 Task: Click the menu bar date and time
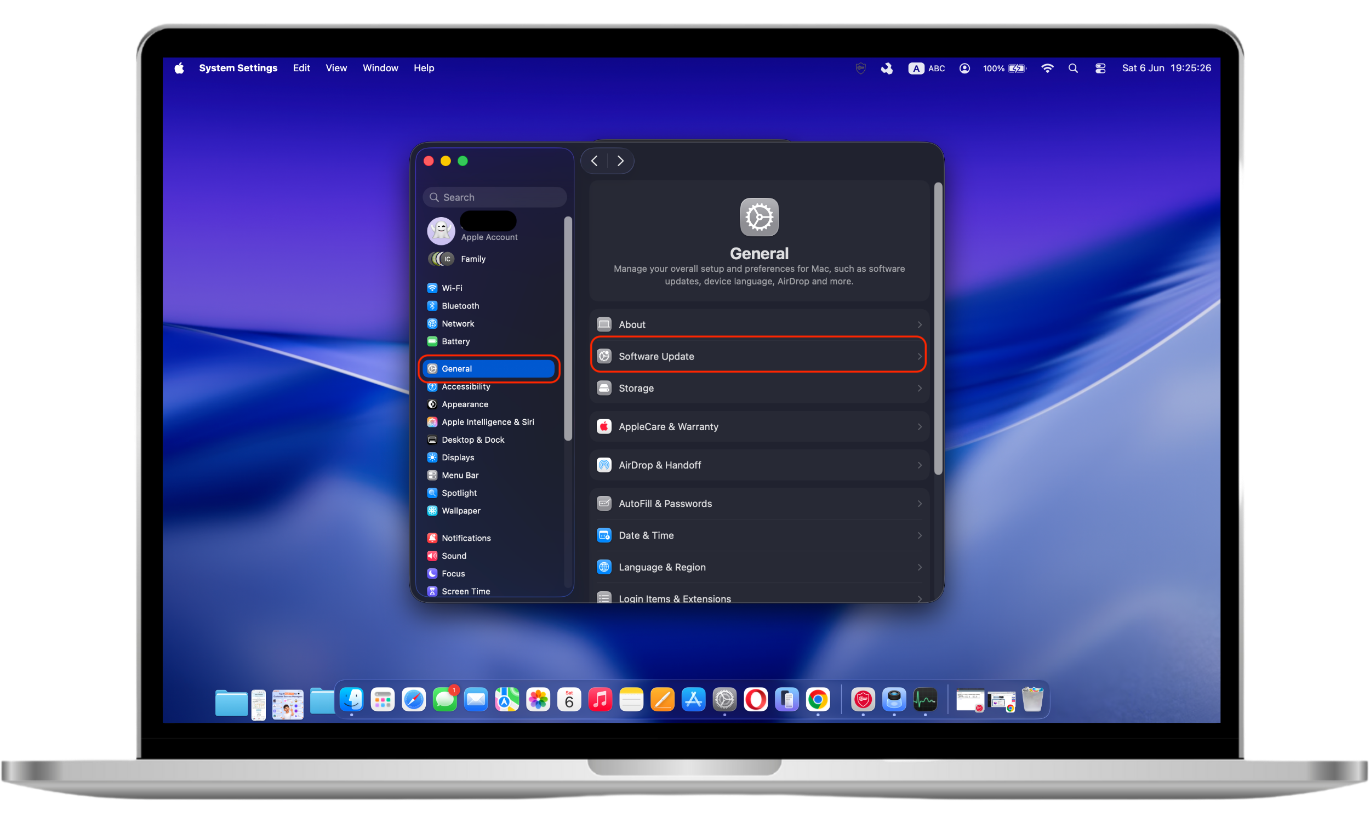coord(1166,68)
